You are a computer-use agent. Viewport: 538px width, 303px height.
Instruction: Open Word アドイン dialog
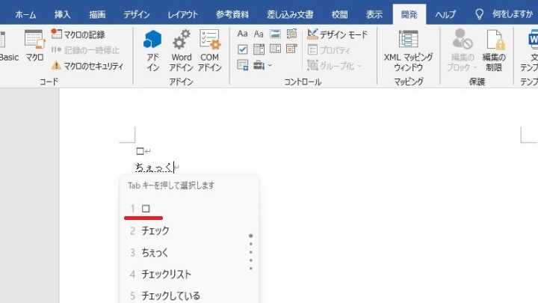[x=181, y=51]
